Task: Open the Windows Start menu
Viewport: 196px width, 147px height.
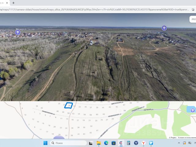Action: (x=45, y=143)
